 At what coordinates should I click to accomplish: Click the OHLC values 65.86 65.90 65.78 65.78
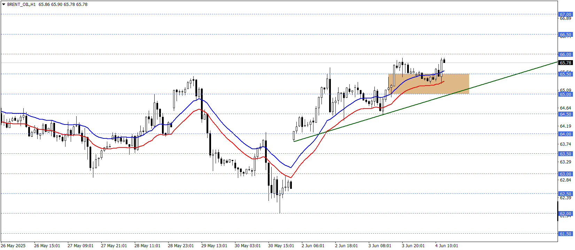63,5
